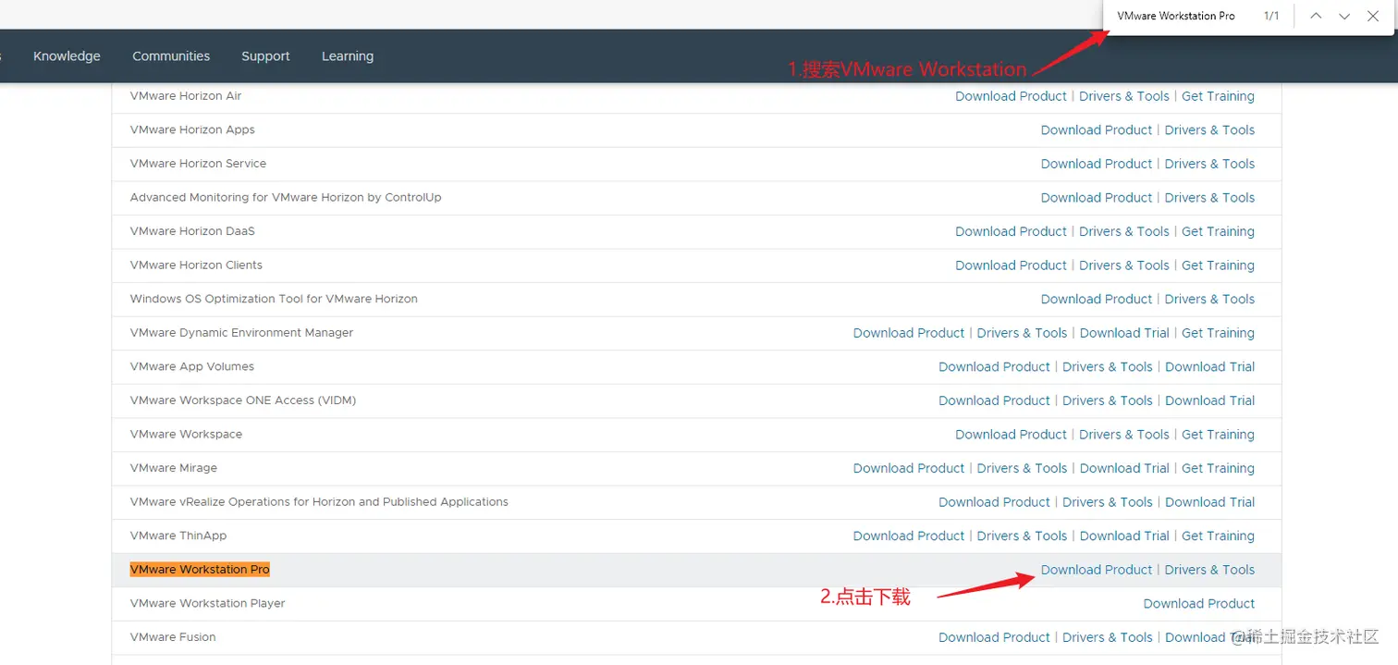Open Drivers & Tools for VMware Horizon Air

1124,96
